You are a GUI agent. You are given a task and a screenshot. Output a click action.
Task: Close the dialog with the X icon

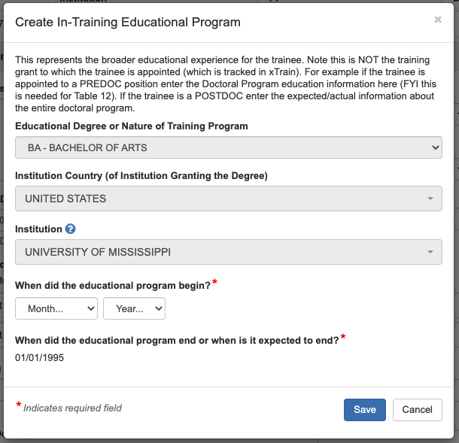pyautogui.click(x=438, y=20)
